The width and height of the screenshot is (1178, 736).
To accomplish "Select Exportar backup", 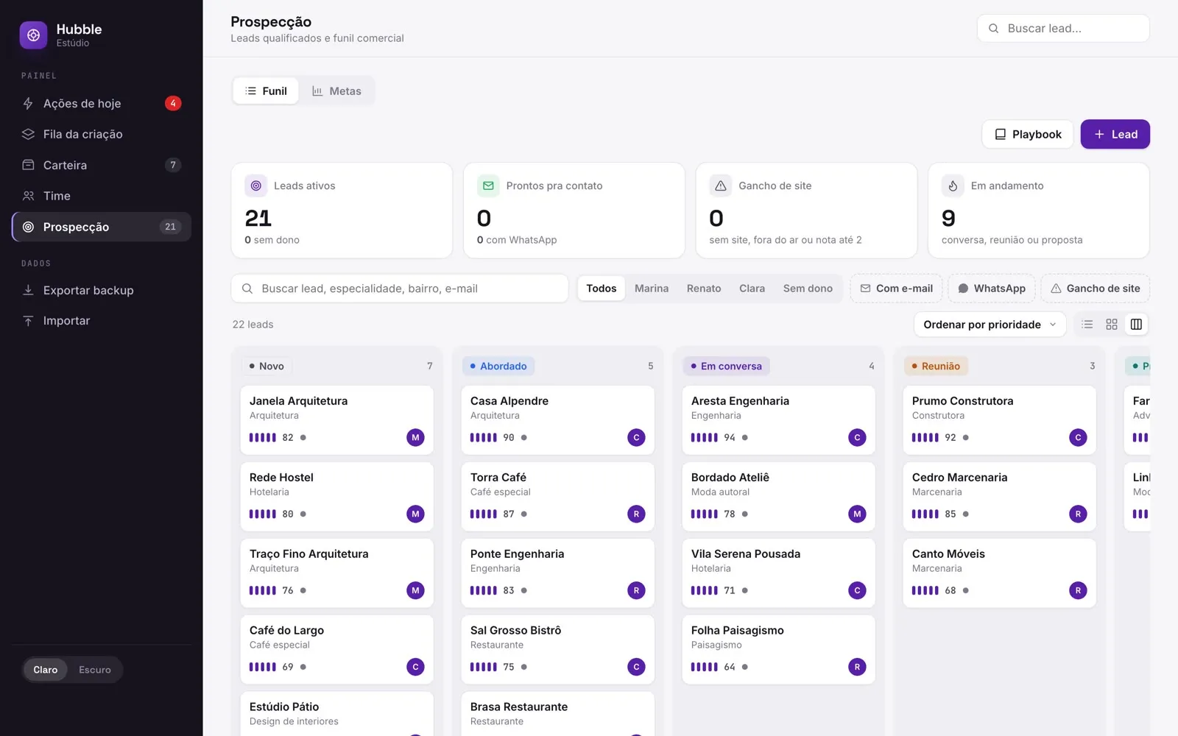I will coord(102,290).
